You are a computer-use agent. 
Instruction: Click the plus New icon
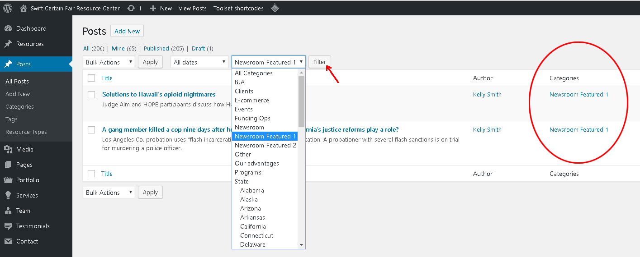[x=153, y=8]
